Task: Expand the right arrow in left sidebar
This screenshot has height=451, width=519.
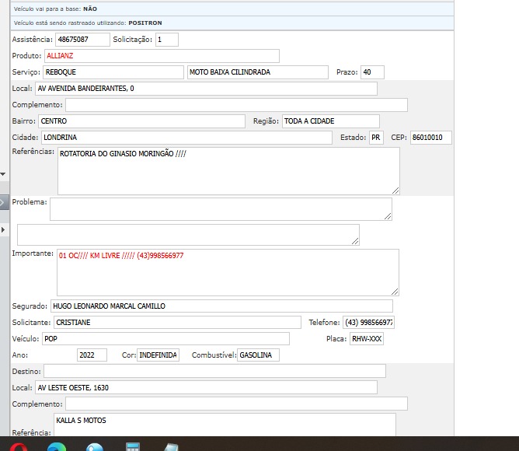Action: (3, 229)
